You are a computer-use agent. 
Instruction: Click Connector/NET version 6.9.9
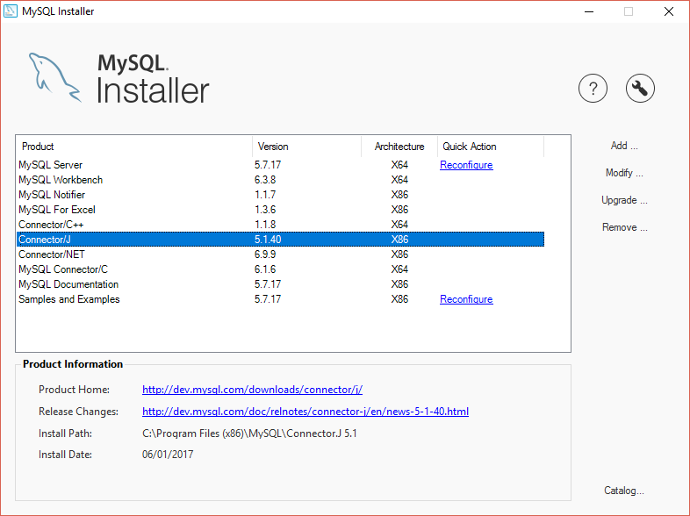pos(265,254)
